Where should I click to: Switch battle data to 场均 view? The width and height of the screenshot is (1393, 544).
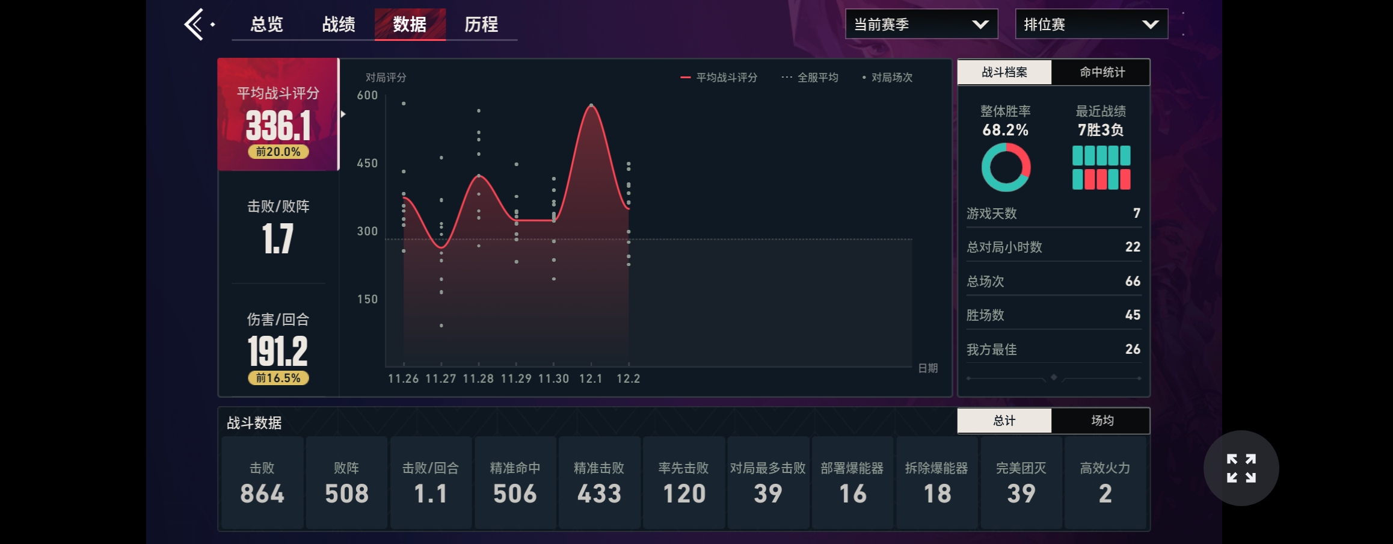click(1102, 421)
